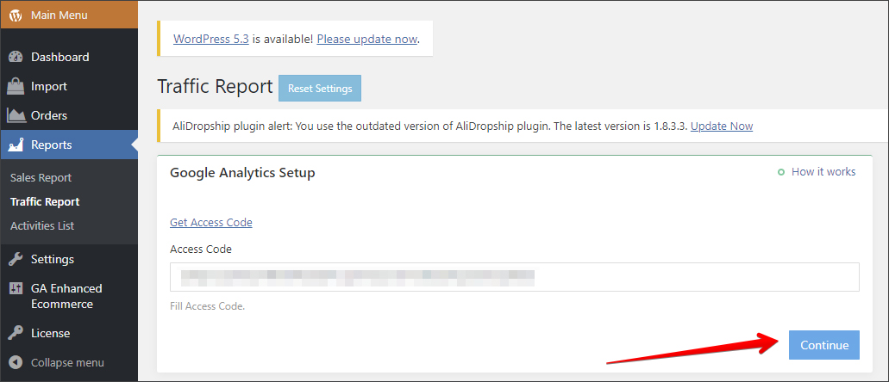Click the green circle beside How it works
This screenshot has width=889, height=382.
(781, 172)
